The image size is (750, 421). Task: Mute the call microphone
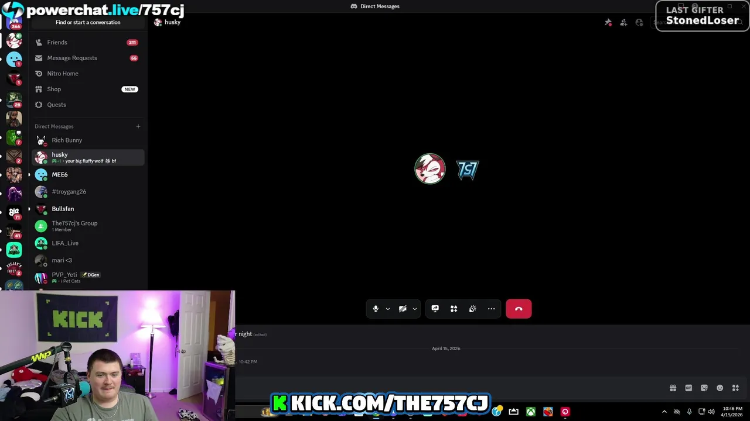pyautogui.click(x=376, y=309)
